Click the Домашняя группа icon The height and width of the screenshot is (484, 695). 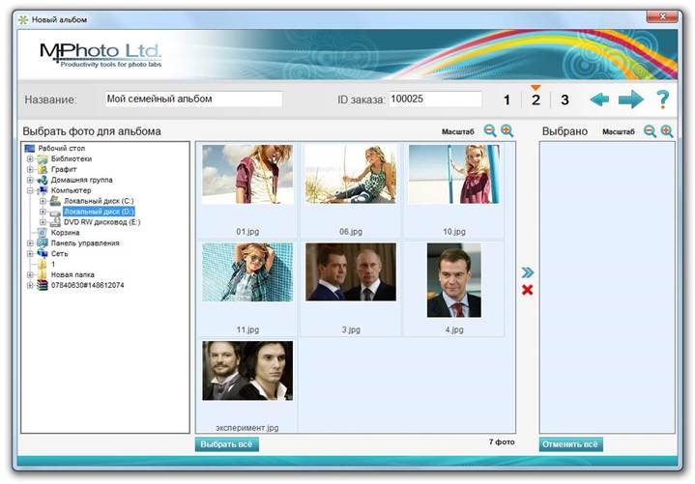point(43,181)
